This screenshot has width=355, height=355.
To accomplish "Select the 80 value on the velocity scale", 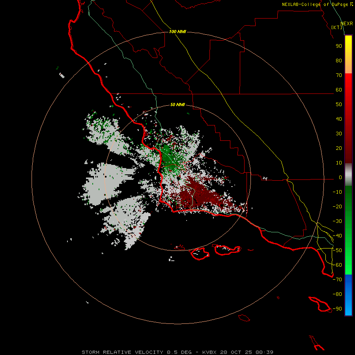I will (339, 60).
